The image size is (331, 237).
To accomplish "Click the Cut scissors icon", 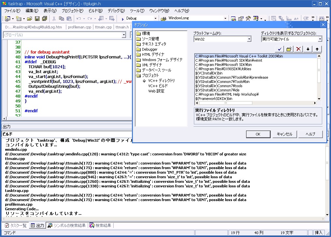I will coord(54,19).
